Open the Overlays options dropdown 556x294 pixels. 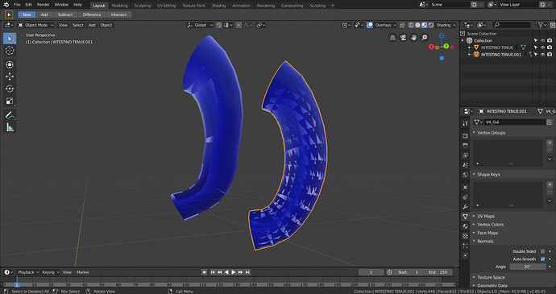click(385, 25)
